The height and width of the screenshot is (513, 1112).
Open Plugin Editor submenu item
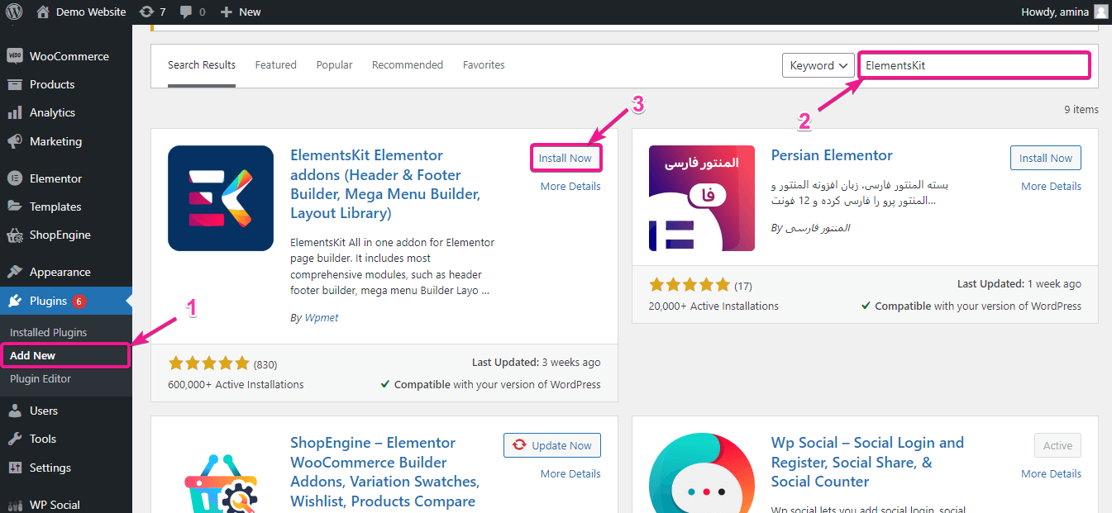coord(41,378)
